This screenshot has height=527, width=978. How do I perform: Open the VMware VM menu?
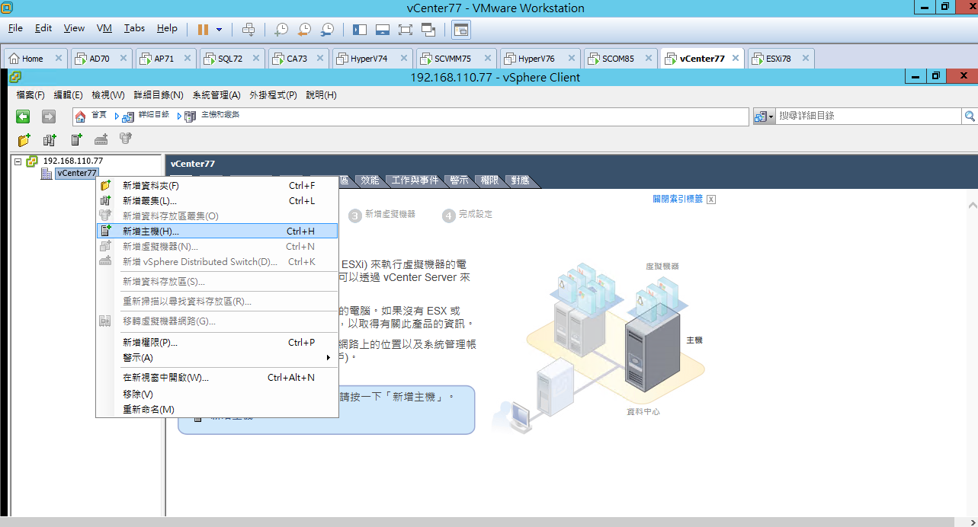[x=104, y=28]
